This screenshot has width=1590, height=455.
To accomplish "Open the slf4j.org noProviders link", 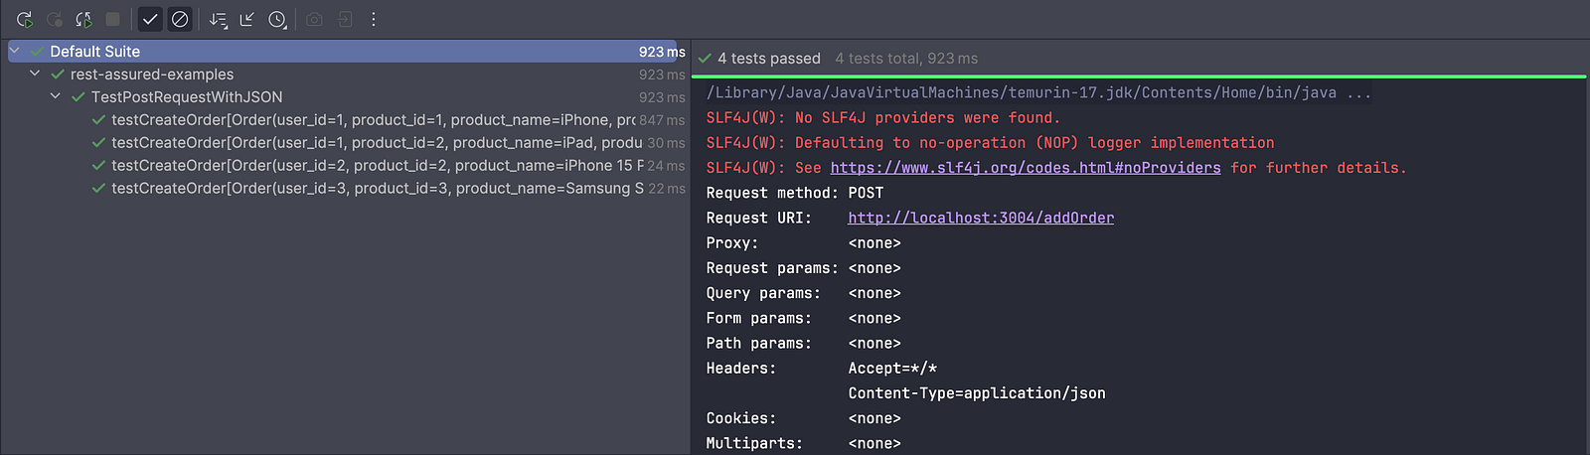I will point(1026,168).
